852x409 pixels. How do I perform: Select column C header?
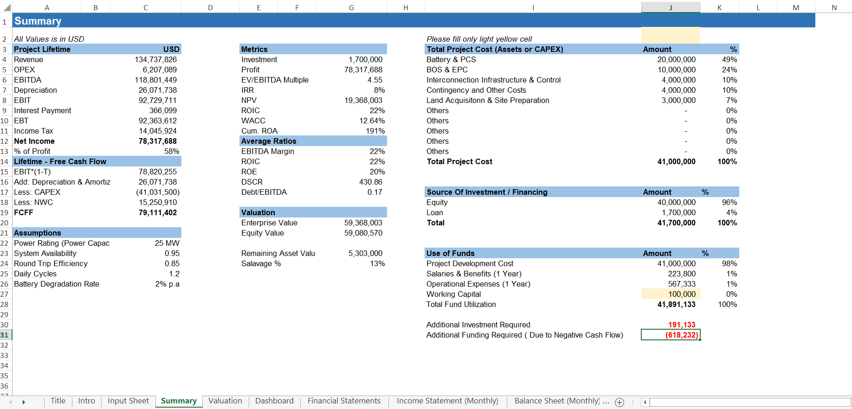146,7
